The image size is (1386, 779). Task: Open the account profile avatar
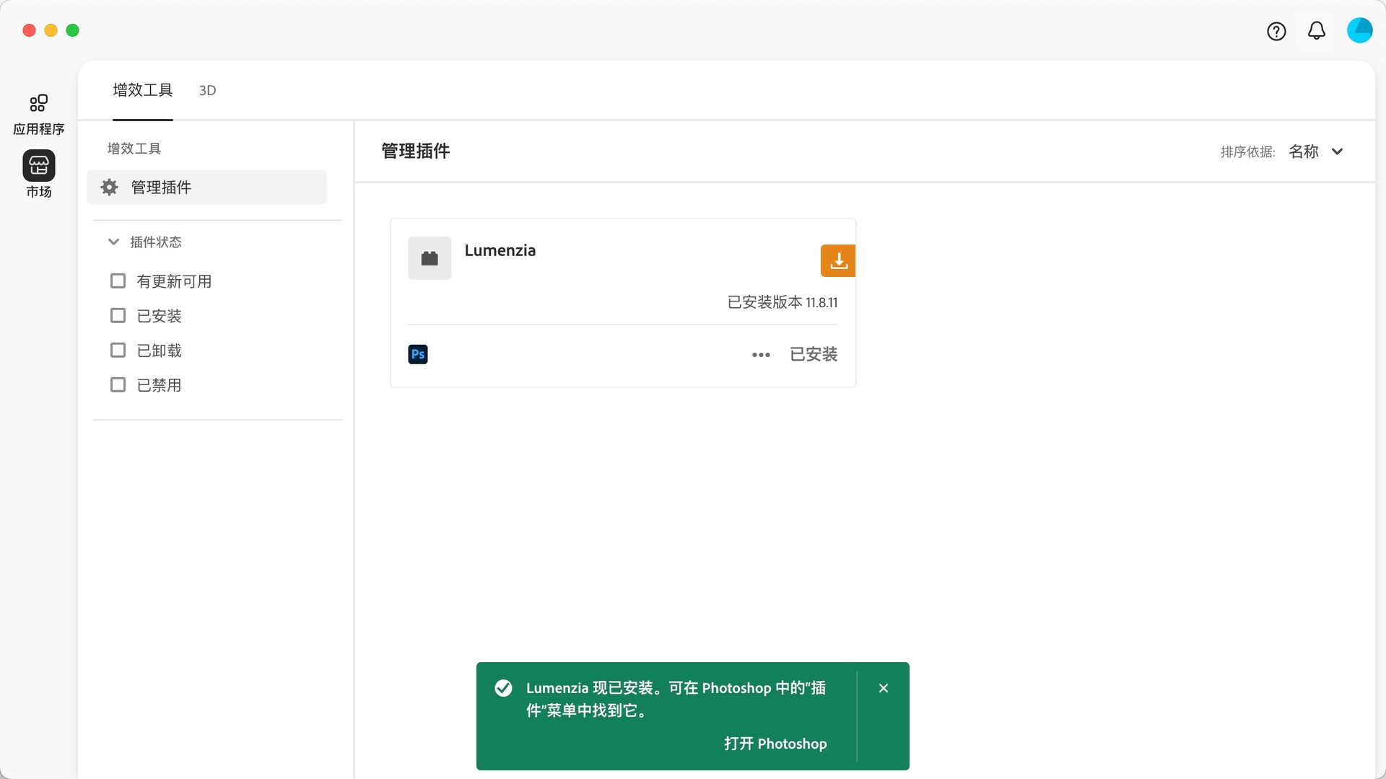1359,30
